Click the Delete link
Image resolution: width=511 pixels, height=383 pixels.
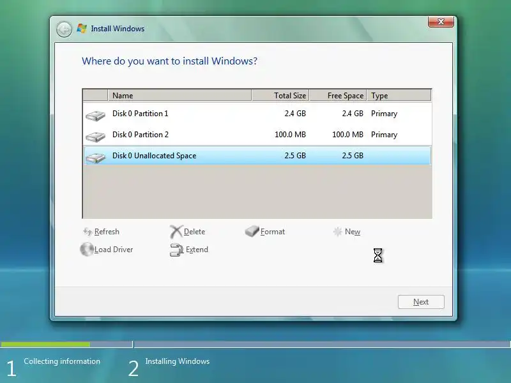[x=195, y=232]
